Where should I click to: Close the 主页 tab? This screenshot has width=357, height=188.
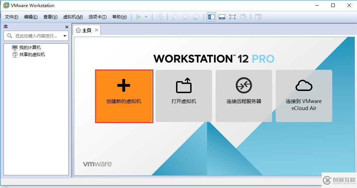[x=96, y=30]
